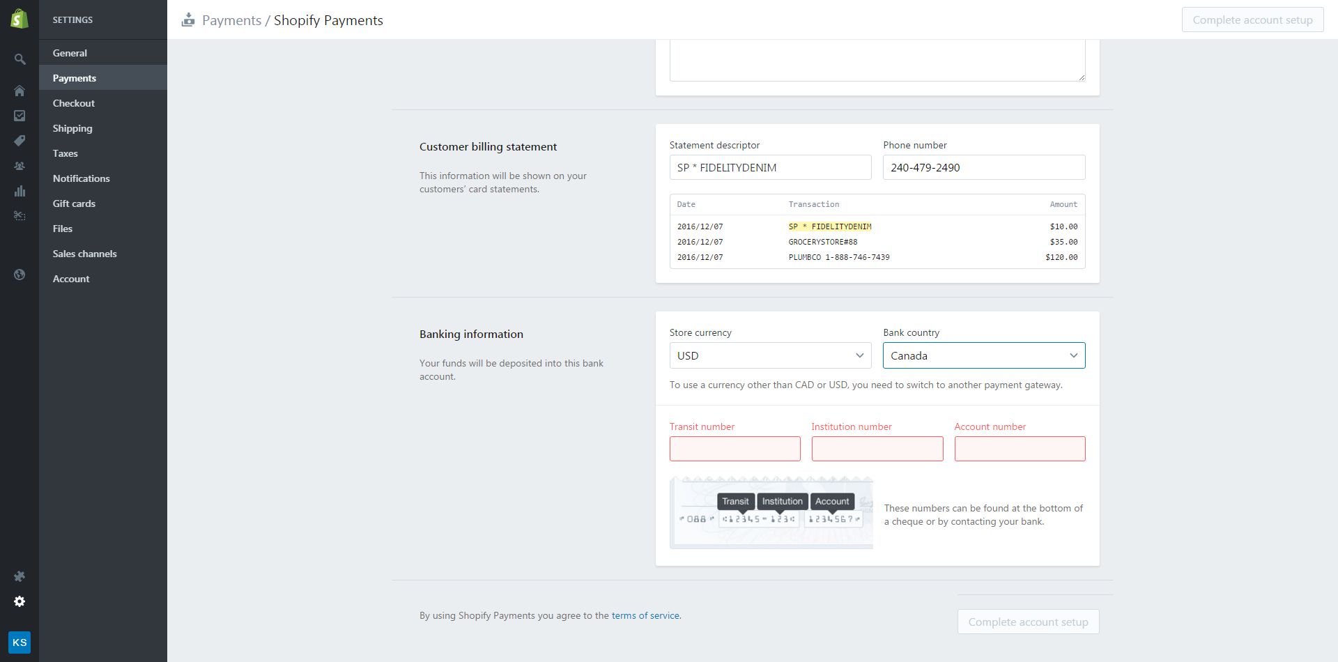Click the terms of service link
Image resolution: width=1338 pixels, height=662 pixels.
tap(645, 615)
